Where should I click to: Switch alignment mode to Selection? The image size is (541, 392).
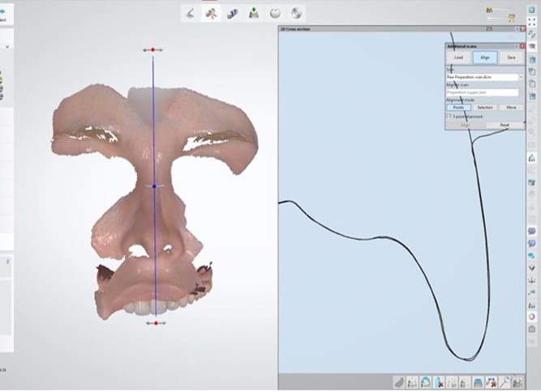click(x=484, y=107)
